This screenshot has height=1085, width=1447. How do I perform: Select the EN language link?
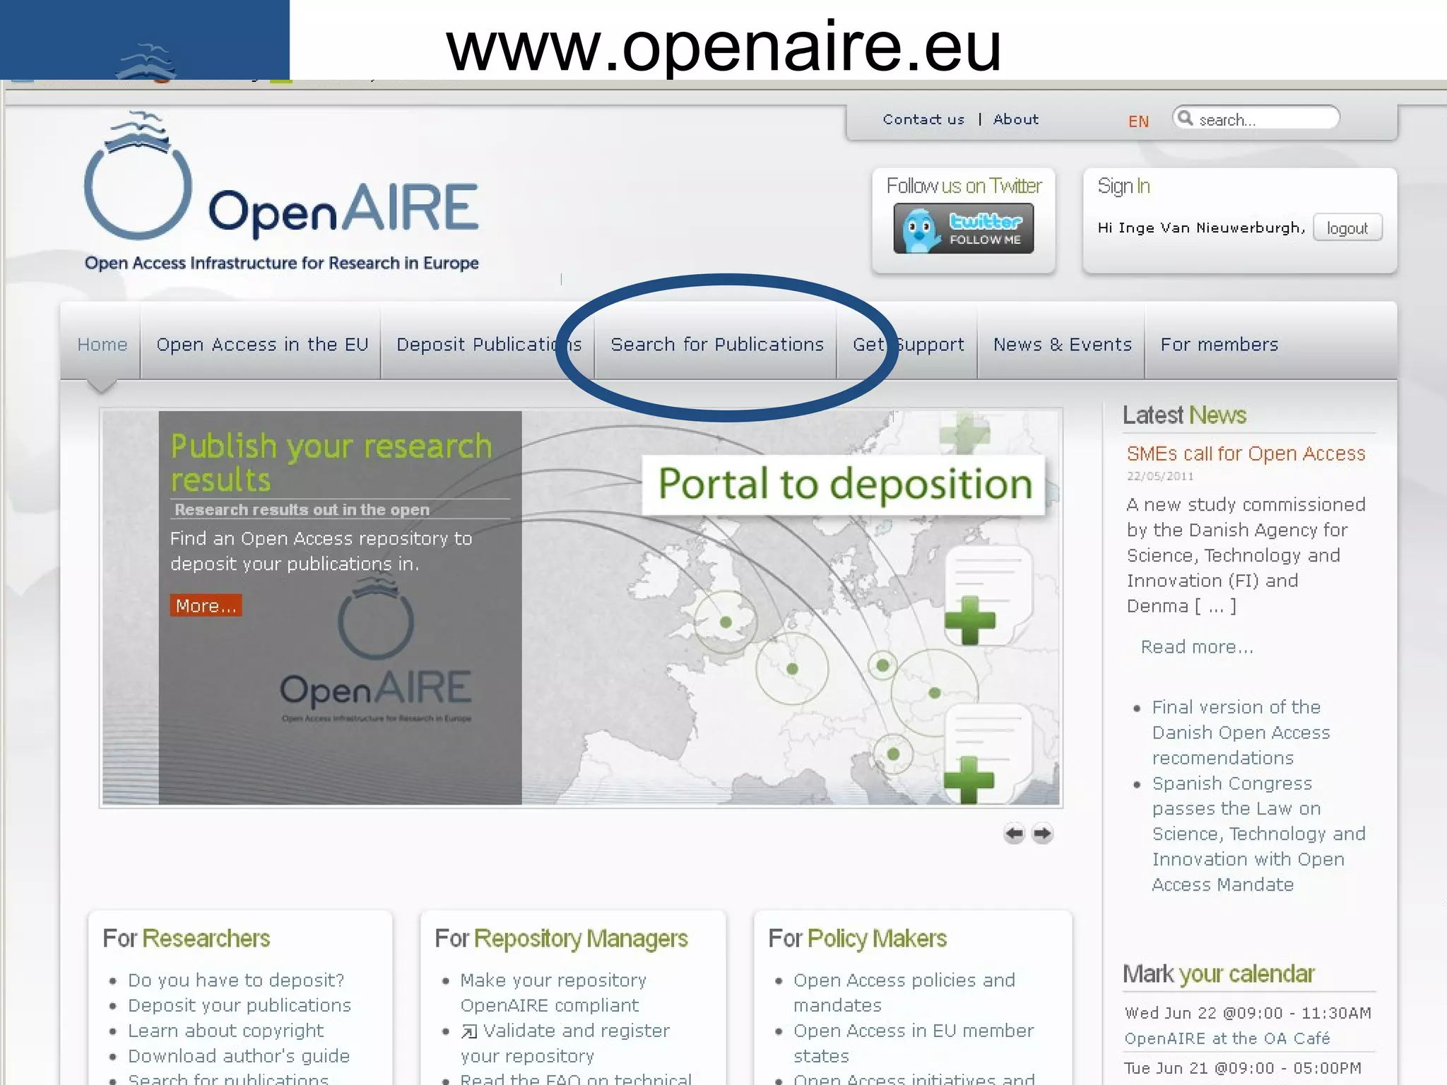1138,121
